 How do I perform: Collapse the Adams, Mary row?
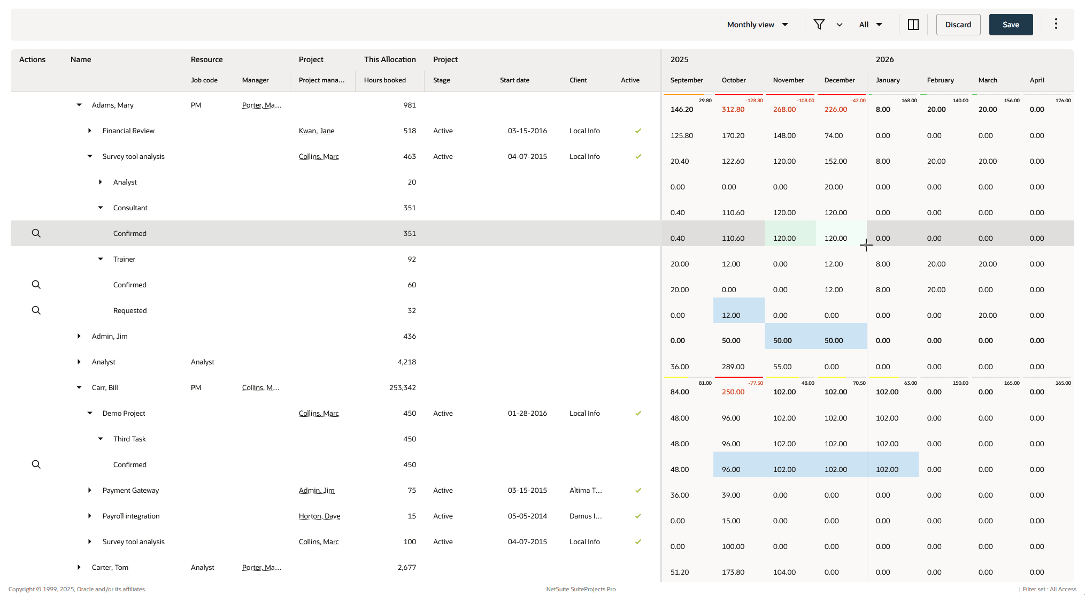(x=79, y=105)
